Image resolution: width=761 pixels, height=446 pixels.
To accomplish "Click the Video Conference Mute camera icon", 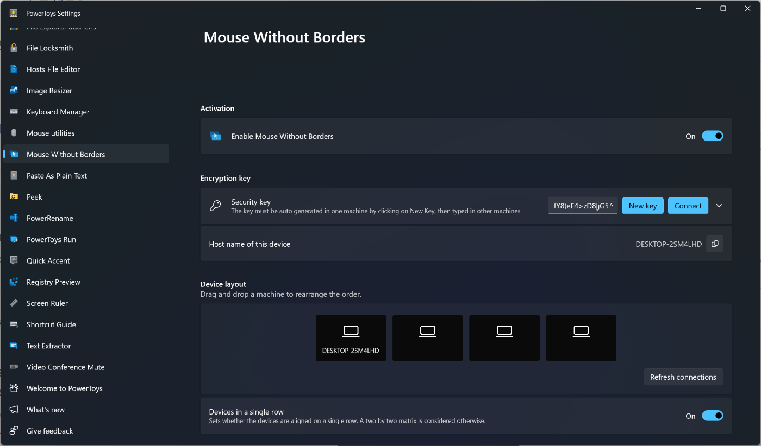I will click(x=14, y=367).
